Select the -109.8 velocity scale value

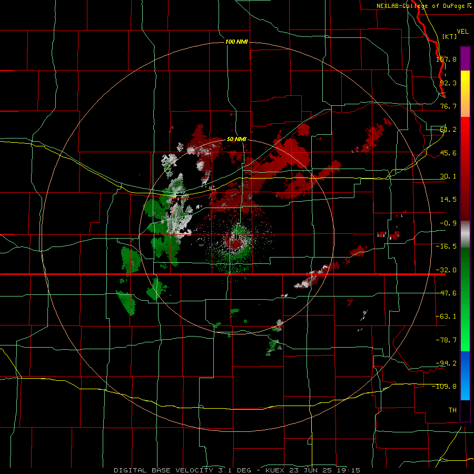445,387
